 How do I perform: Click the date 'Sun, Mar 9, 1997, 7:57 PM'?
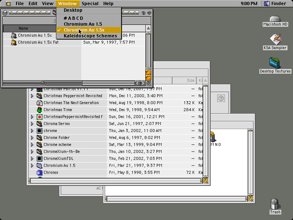coord(109,43)
